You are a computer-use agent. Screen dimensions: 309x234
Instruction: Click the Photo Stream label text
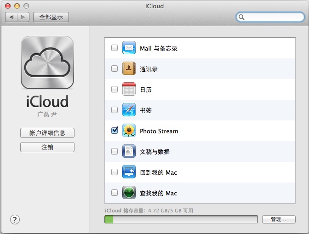point(159,131)
